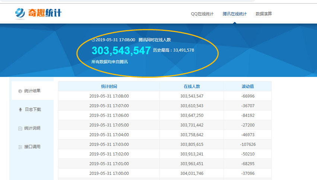Click fluctuation value -36707

248,106
